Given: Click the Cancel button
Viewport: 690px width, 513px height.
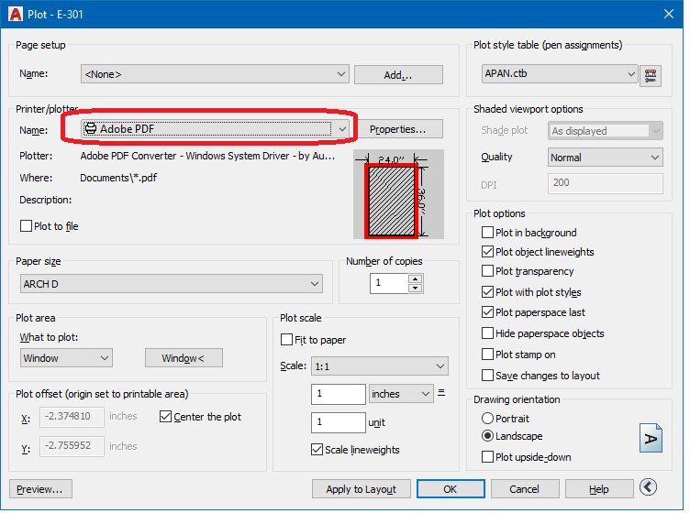Looking at the screenshot, I should coord(525,489).
